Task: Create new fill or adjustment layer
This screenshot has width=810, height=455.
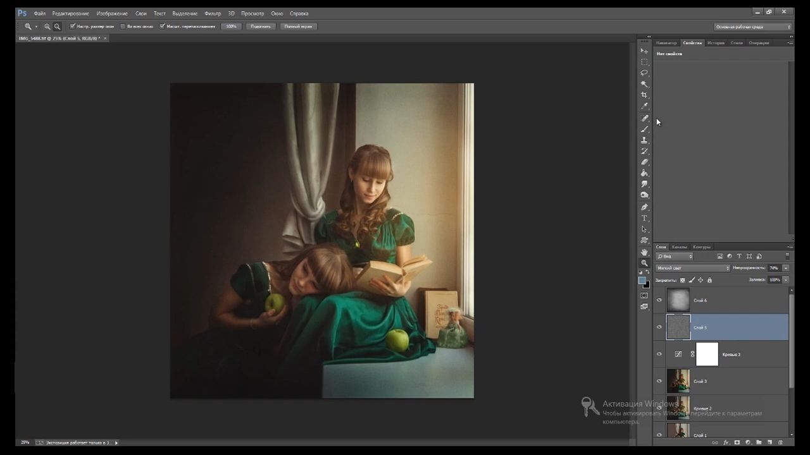Action: click(748, 442)
